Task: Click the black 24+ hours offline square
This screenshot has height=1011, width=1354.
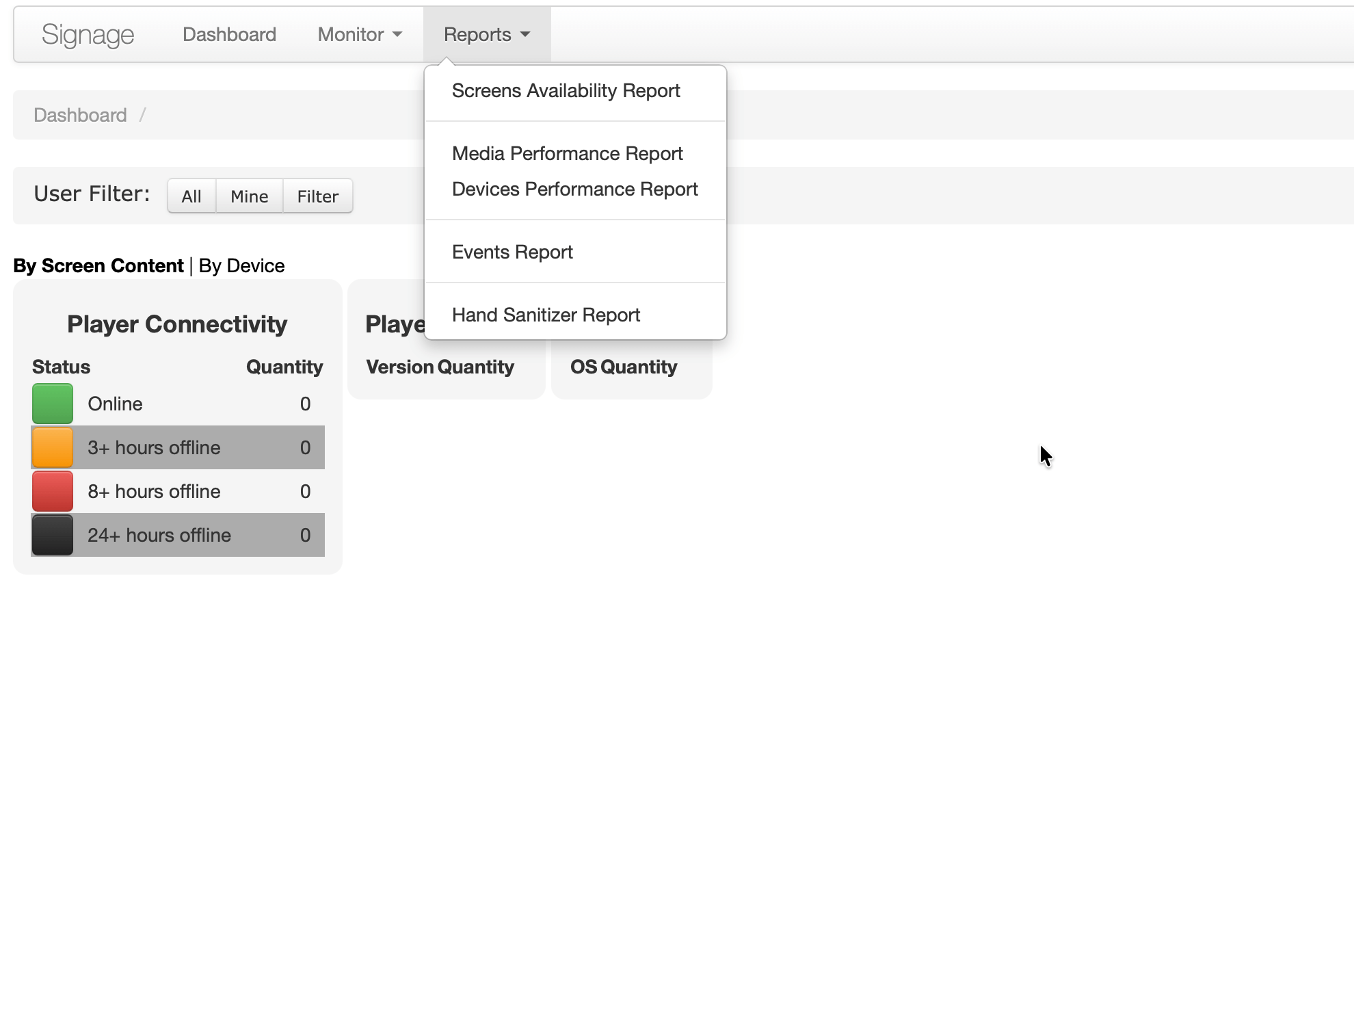Action: coord(52,535)
